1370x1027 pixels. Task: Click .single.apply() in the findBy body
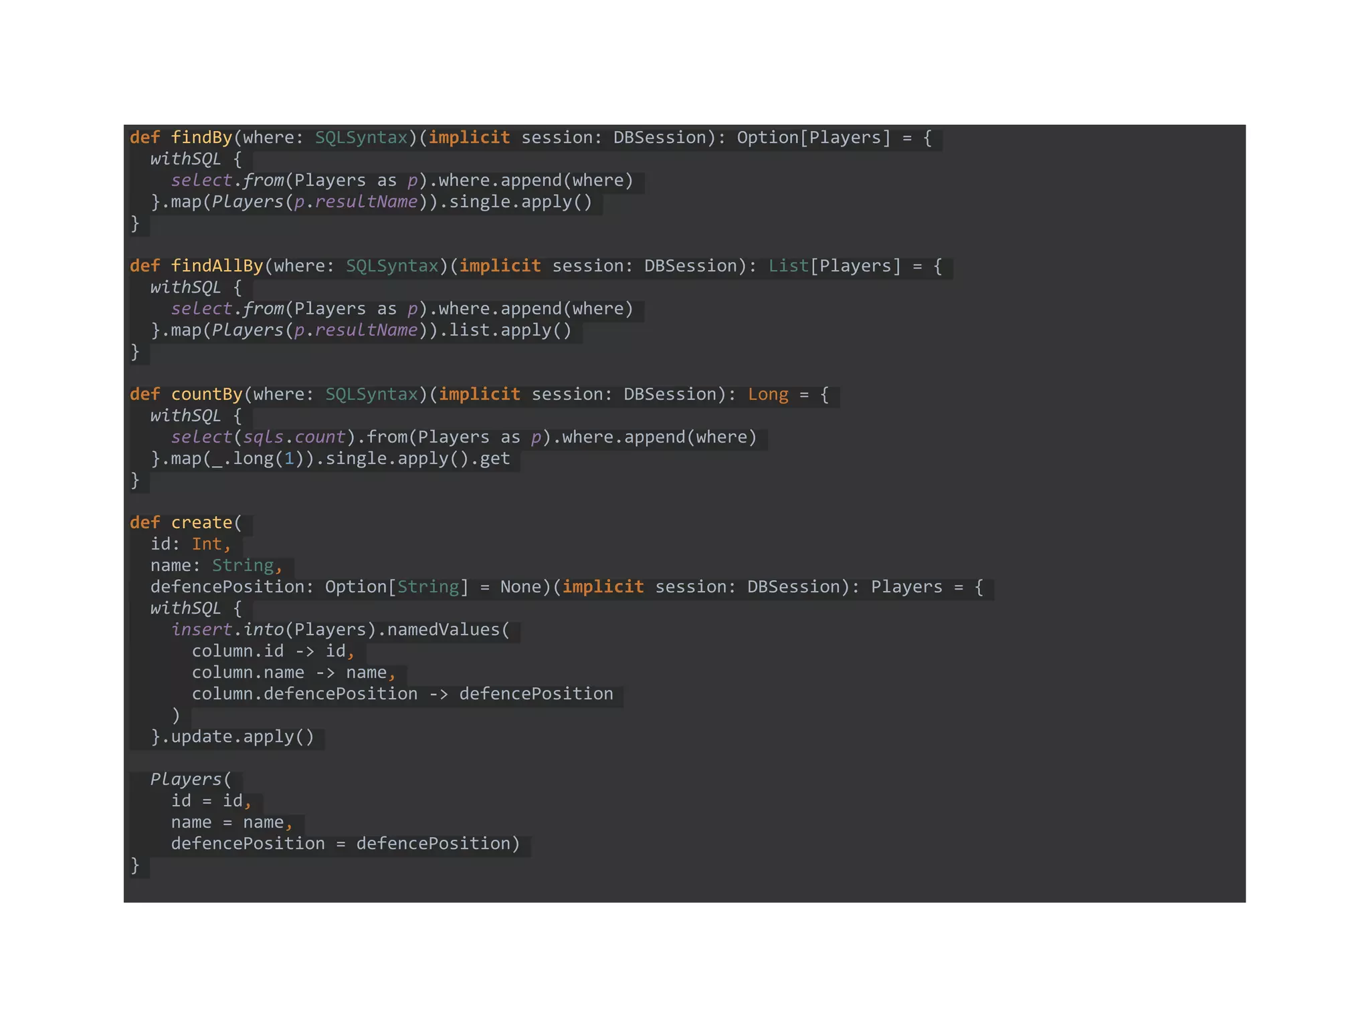tap(515, 202)
